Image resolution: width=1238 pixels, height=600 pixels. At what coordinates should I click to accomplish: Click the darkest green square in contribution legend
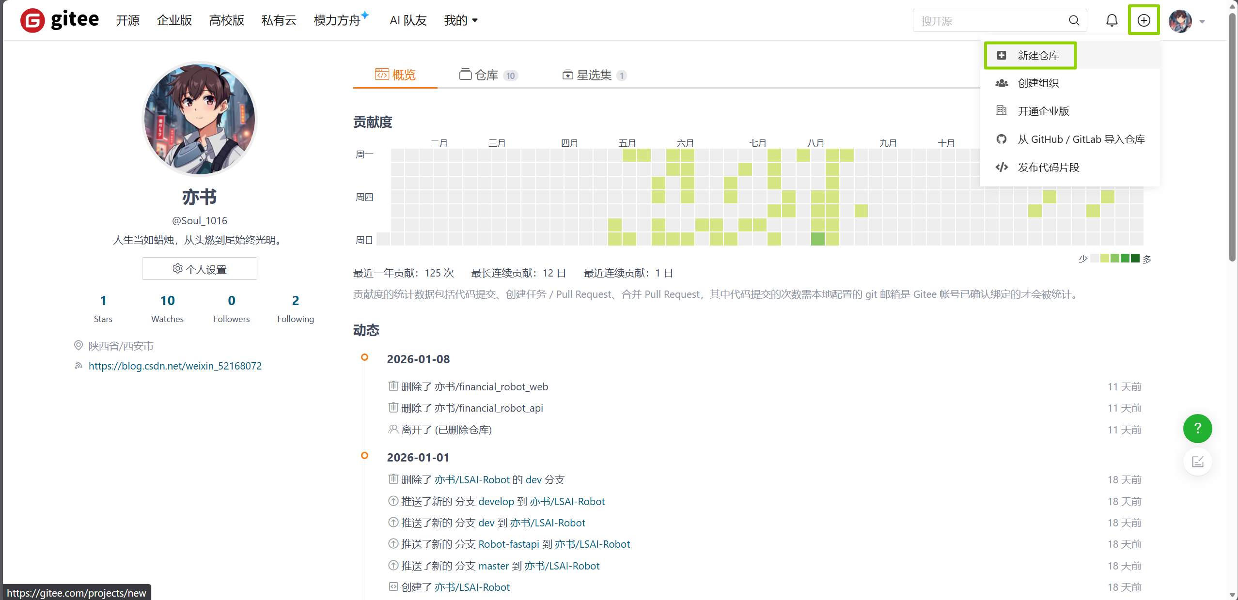coord(1134,258)
